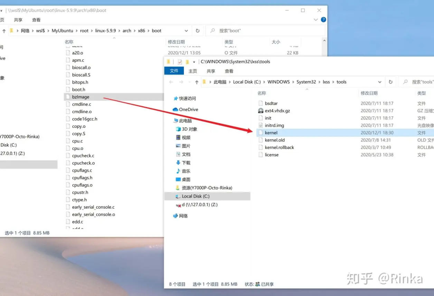Open help in boot window ribbon
The width and height of the screenshot is (434, 296).
pos(323,20)
